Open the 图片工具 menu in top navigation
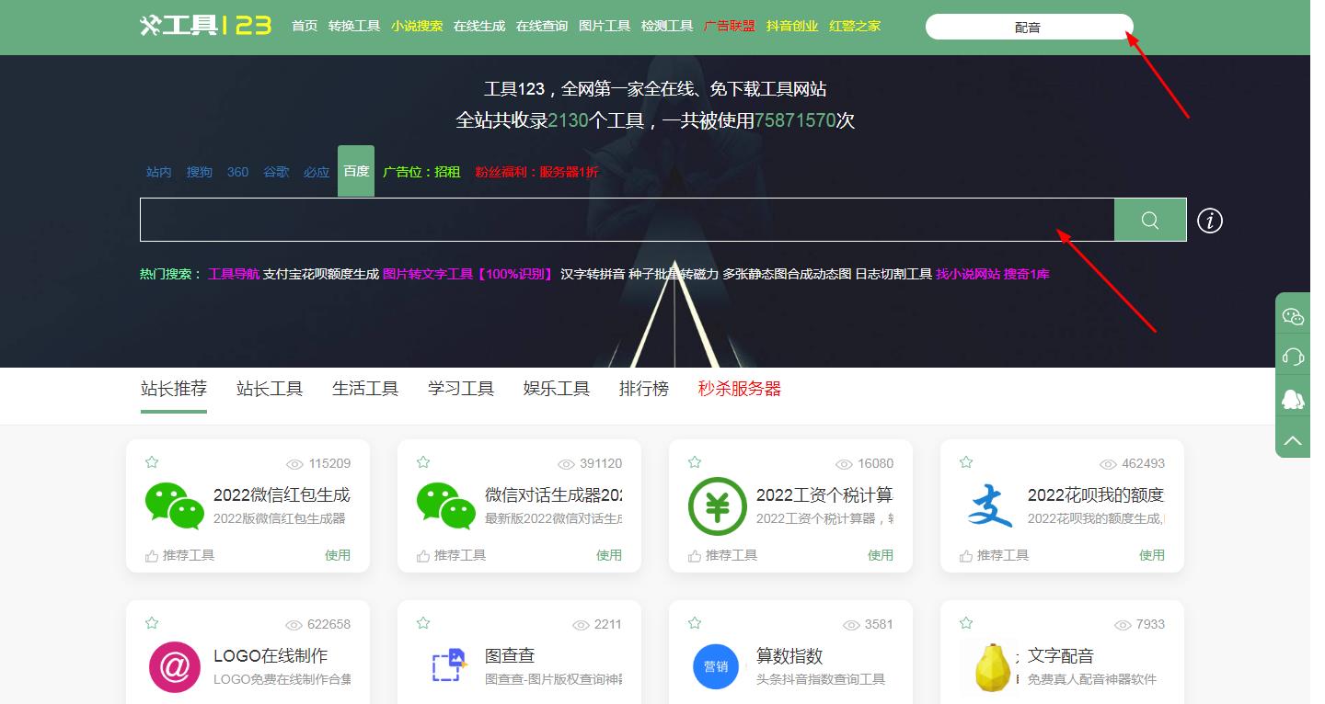 click(x=604, y=26)
